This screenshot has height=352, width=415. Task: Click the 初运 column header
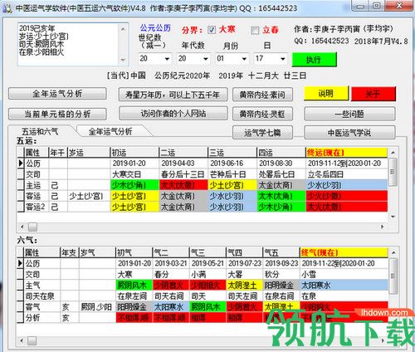point(134,153)
